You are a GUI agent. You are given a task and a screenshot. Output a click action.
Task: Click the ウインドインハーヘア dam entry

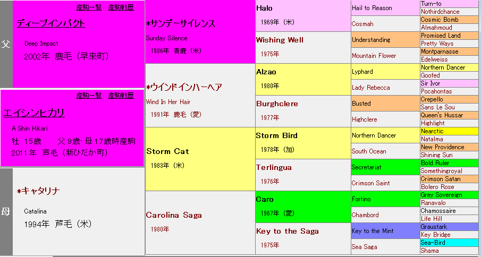coord(184,88)
